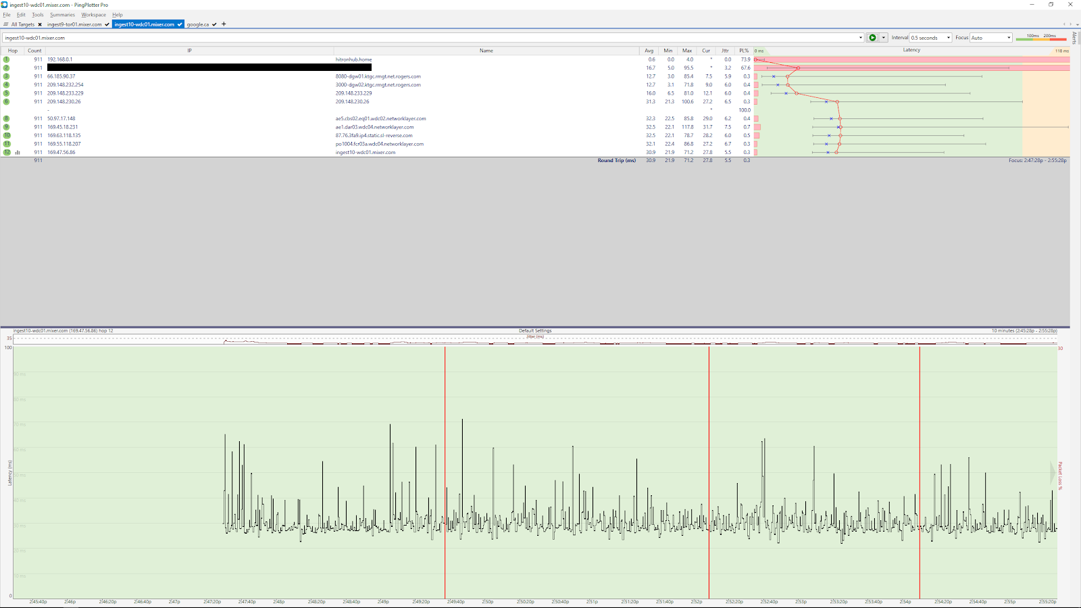Select ae5.cbs02.eq01.wdc02.networklayer.com row
Screen dimensions: 1081x608
(380, 118)
